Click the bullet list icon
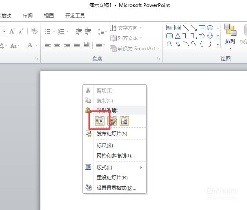 (48, 32)
